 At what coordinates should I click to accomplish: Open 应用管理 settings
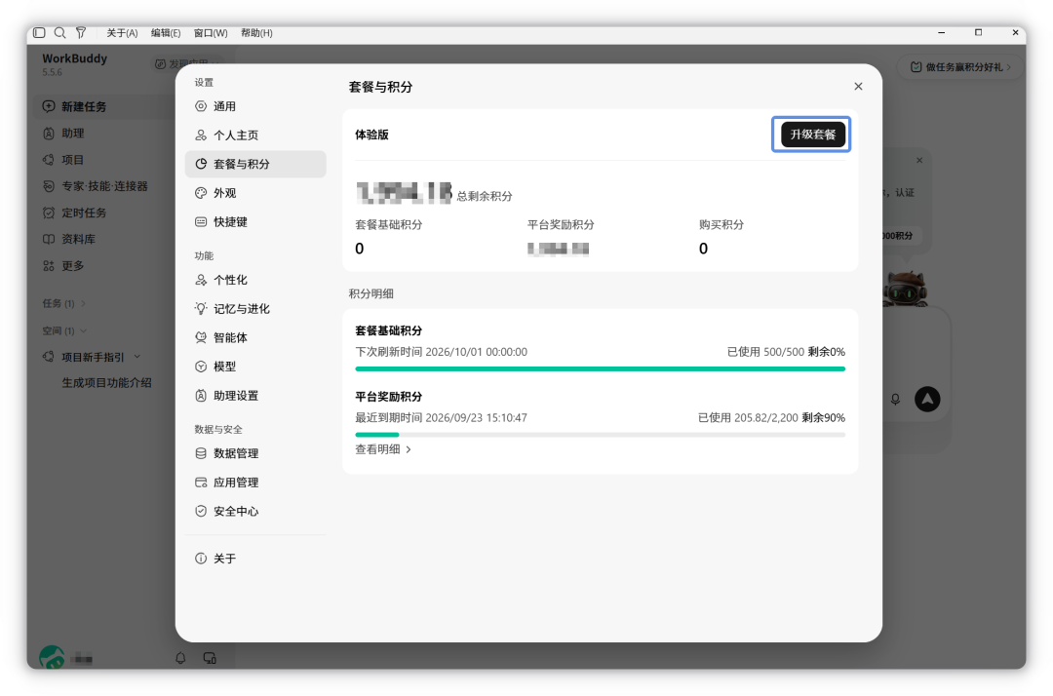click(255, 482)
